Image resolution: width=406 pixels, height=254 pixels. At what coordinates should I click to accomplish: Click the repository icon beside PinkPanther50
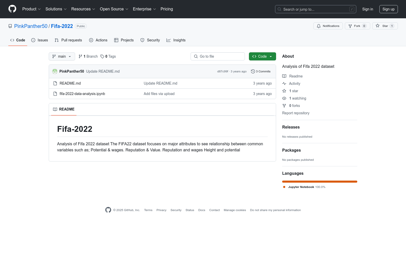[x=10, y=26]
